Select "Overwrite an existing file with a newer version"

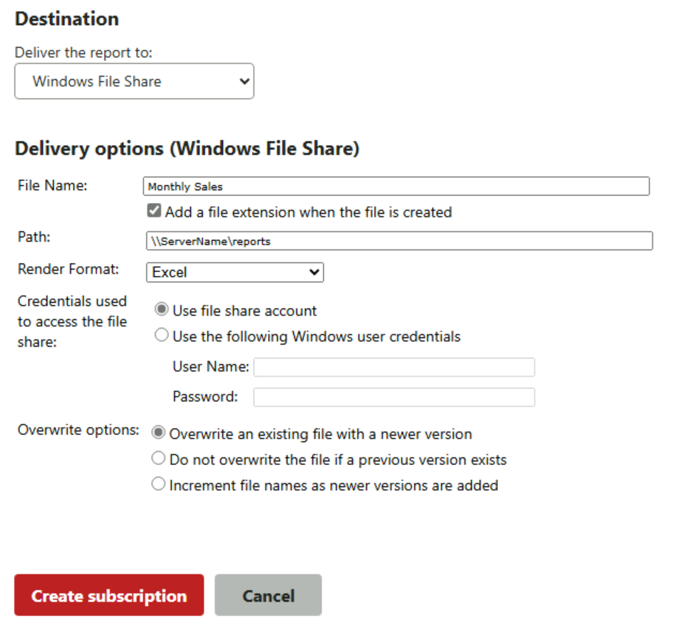pyautogui.click(x=158, y=432)
